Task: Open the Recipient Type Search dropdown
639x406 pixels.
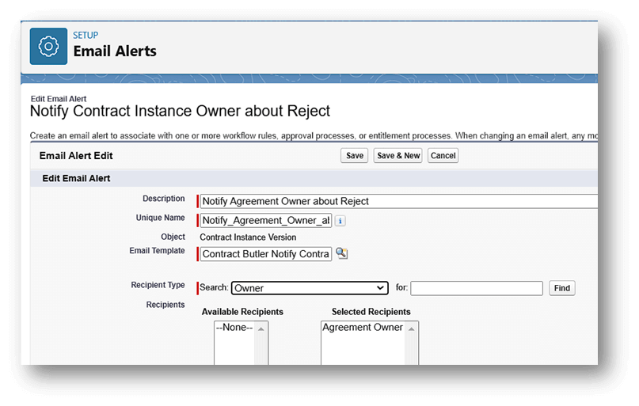Action: (310, 288)
